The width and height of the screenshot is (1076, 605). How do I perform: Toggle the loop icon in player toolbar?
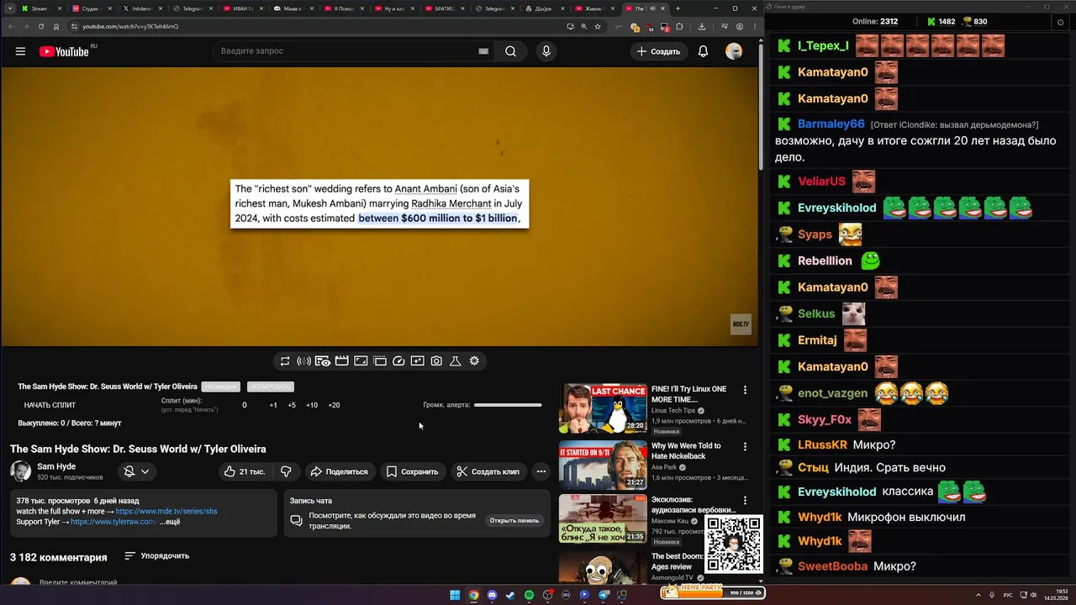(x=285, y=360)
